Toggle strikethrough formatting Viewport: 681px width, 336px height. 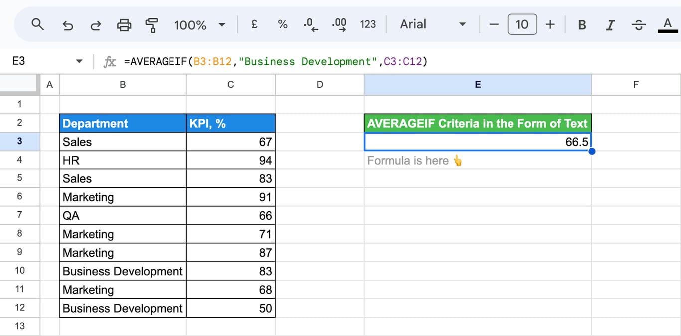[x=638, y=25]
